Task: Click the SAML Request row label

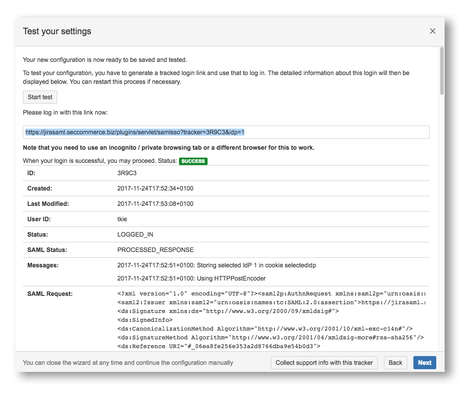Action: click(x=50, y=294)
